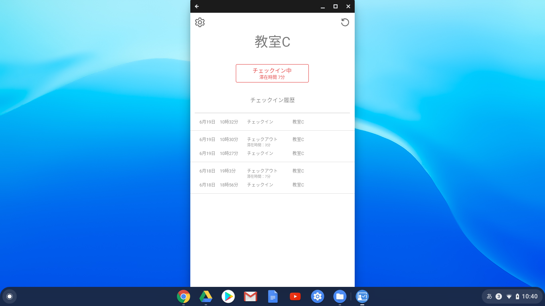Open Chrome from the shelf
This screenshot has width=545, height=306.
pyautogui.click(x=184, y=296)
